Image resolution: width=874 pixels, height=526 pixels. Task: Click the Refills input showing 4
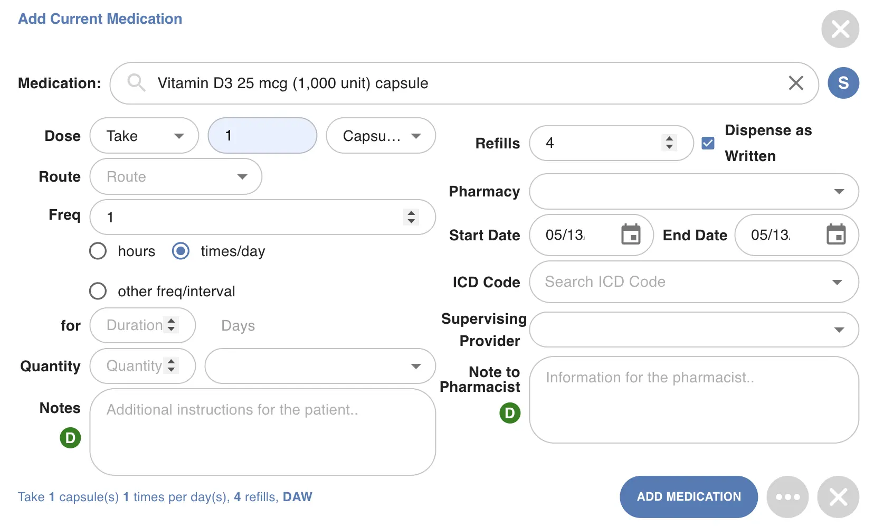click(611, 143)
